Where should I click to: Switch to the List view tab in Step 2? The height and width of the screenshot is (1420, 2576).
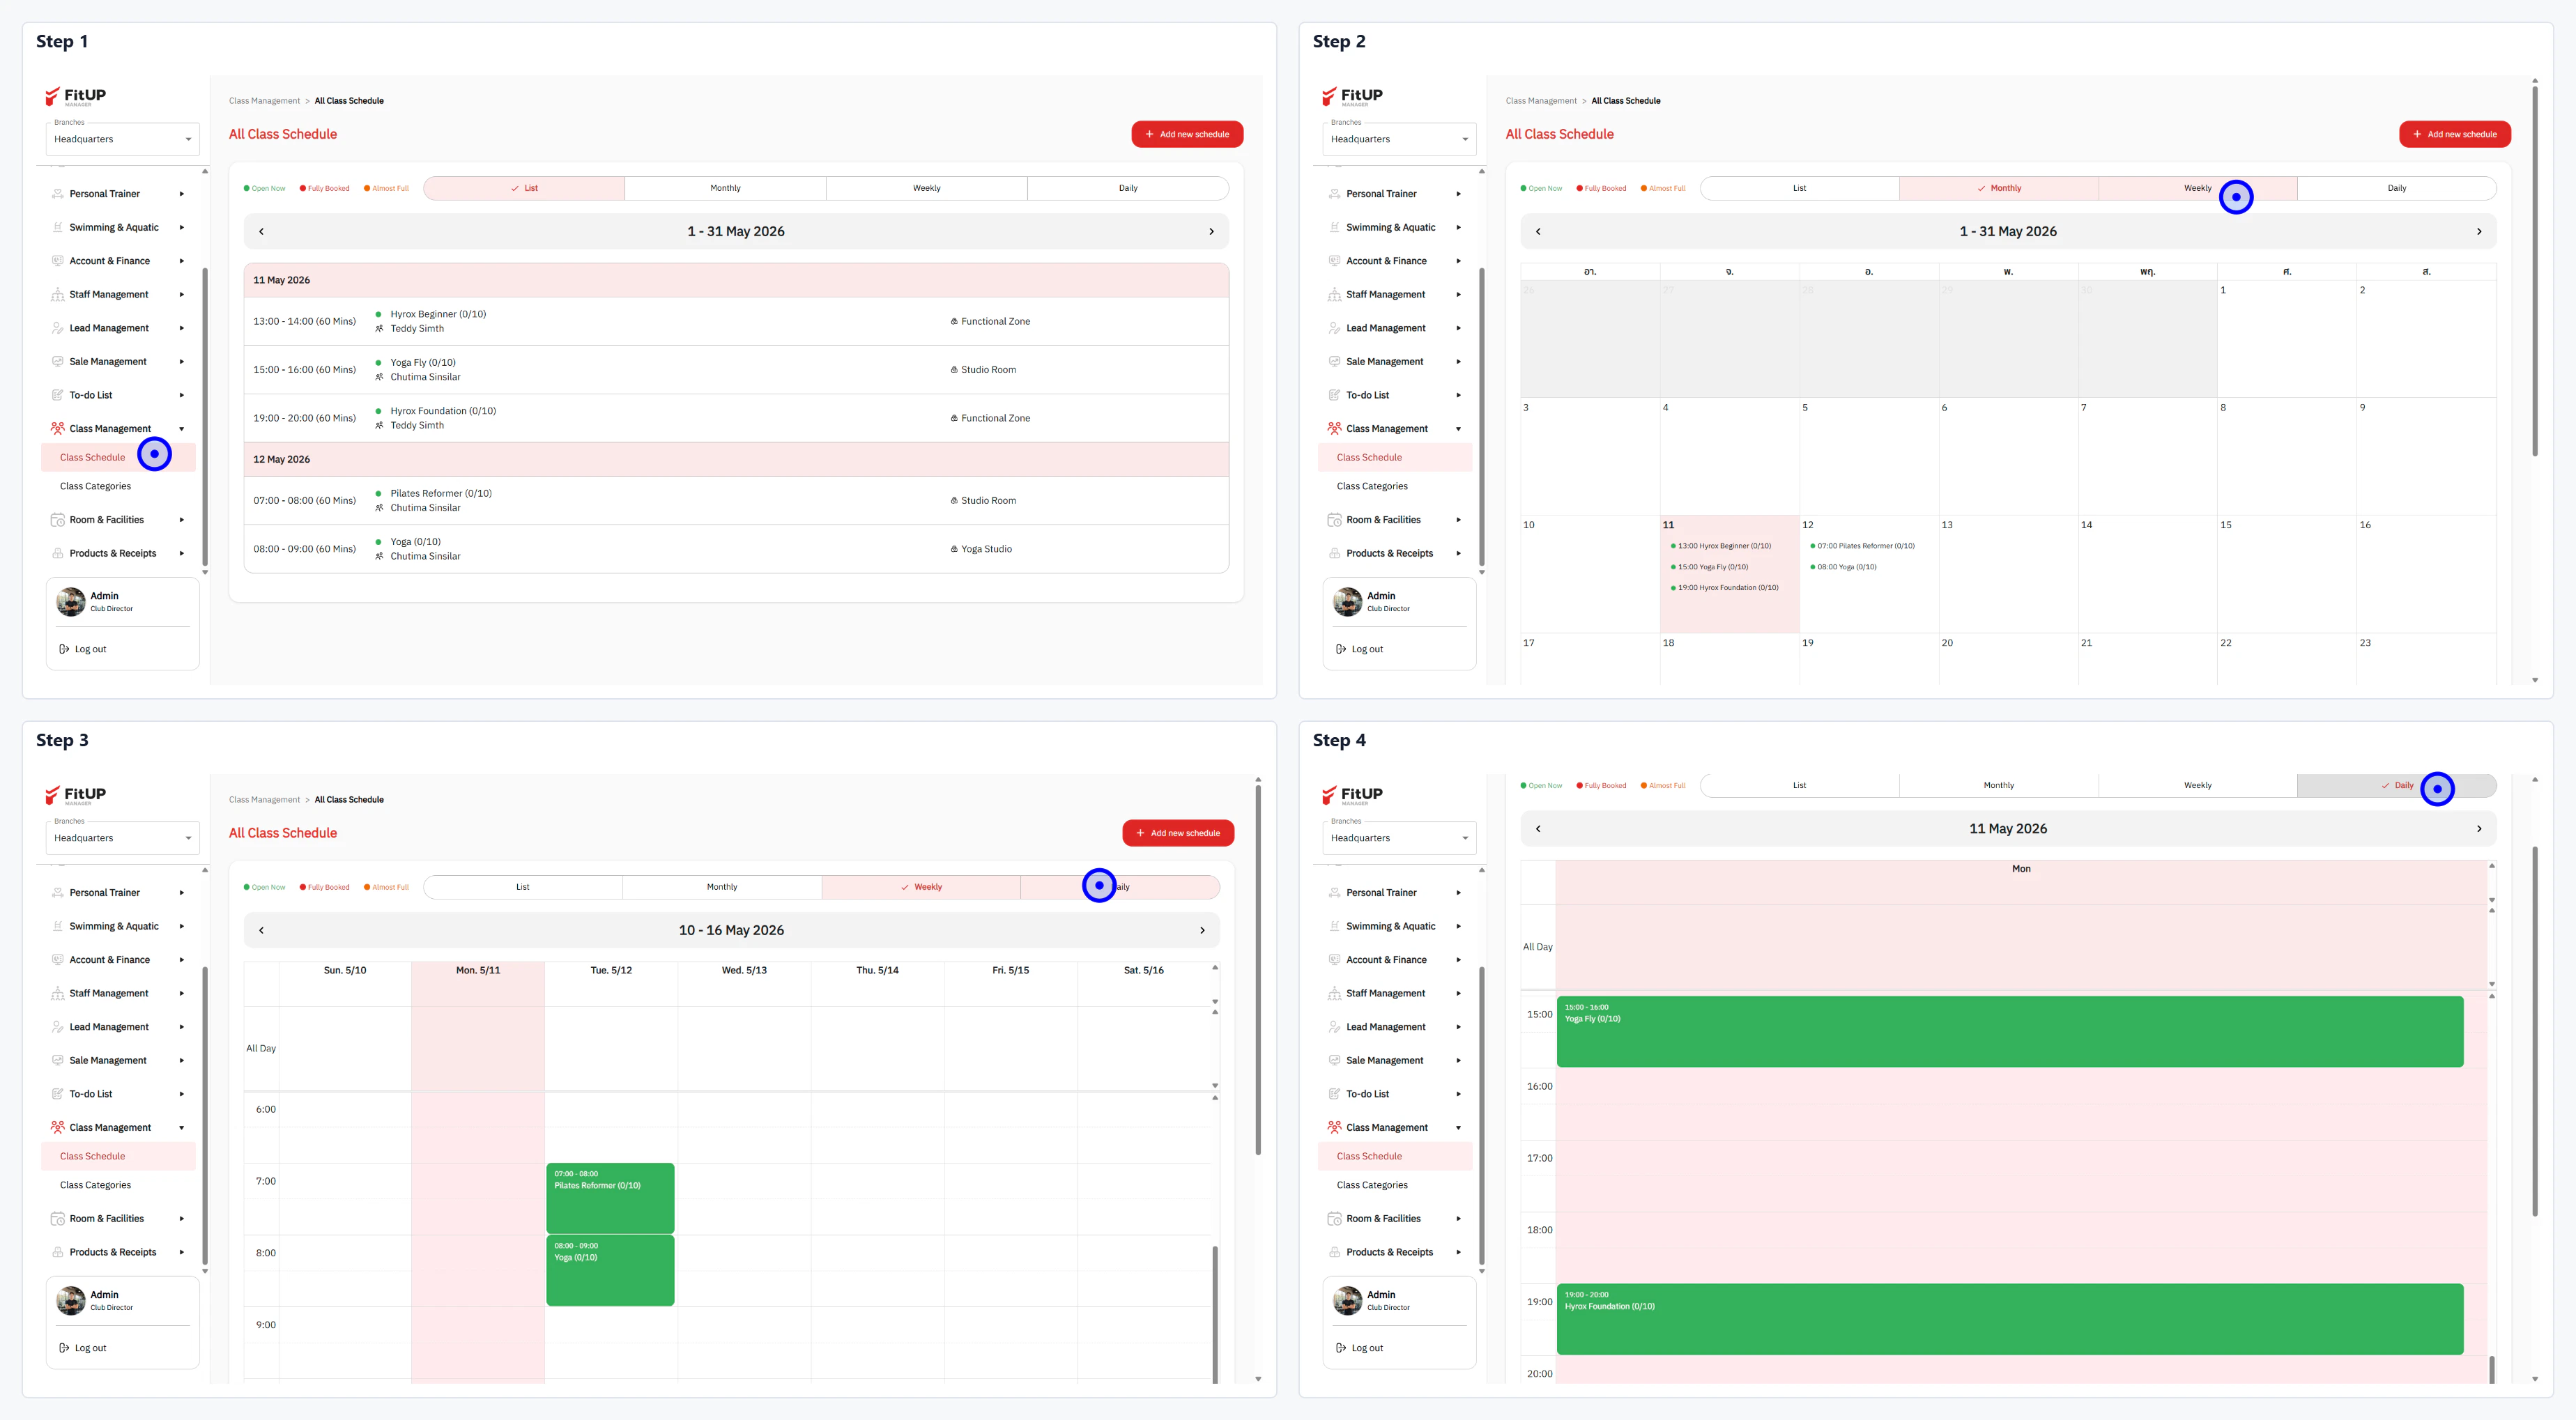click(x=1800, y=188)
